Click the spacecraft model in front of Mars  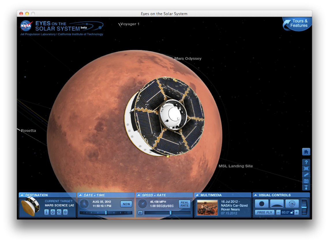(164, 117)
